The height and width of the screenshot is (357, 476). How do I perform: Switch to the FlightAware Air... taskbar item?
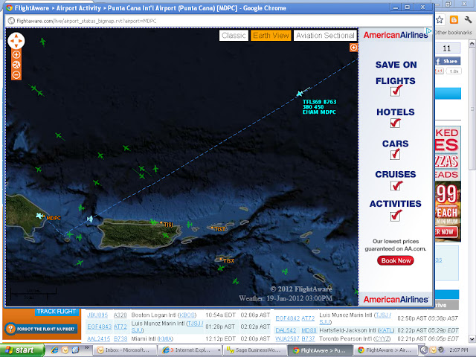point(385,350)
